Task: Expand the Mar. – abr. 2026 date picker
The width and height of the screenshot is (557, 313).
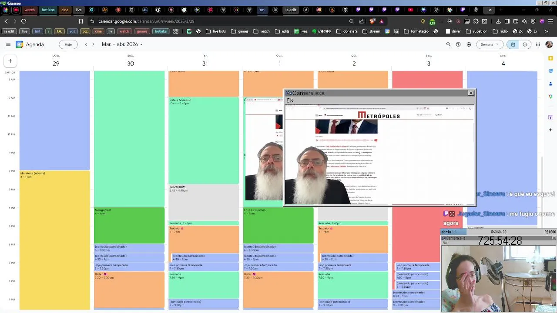Action: [122, 44]
